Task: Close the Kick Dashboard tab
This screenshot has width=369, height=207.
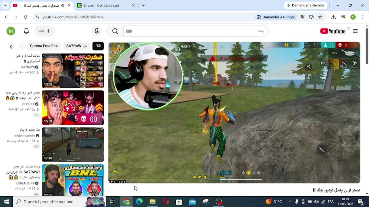Action: (133, 5)
